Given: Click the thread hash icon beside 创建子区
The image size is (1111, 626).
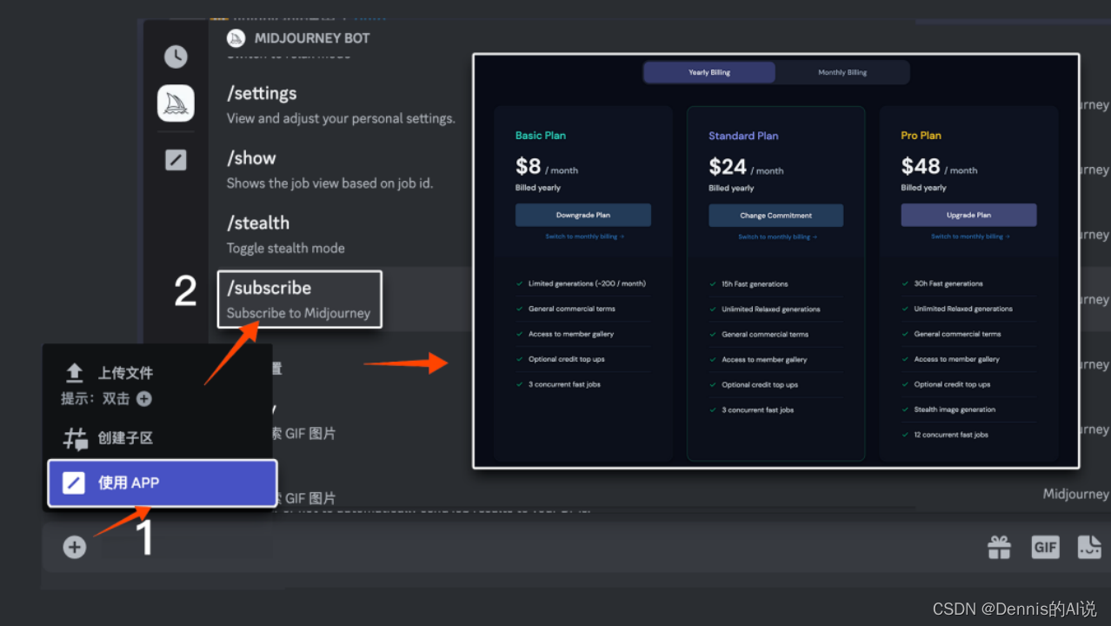Looking at the screenshot, I should (75, 438).
